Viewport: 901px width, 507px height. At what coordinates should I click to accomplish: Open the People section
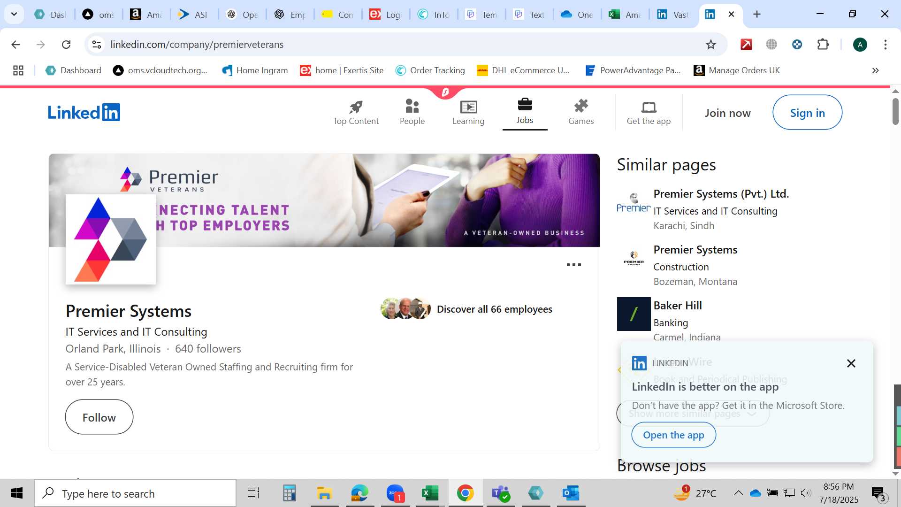[x=412, y=113]
